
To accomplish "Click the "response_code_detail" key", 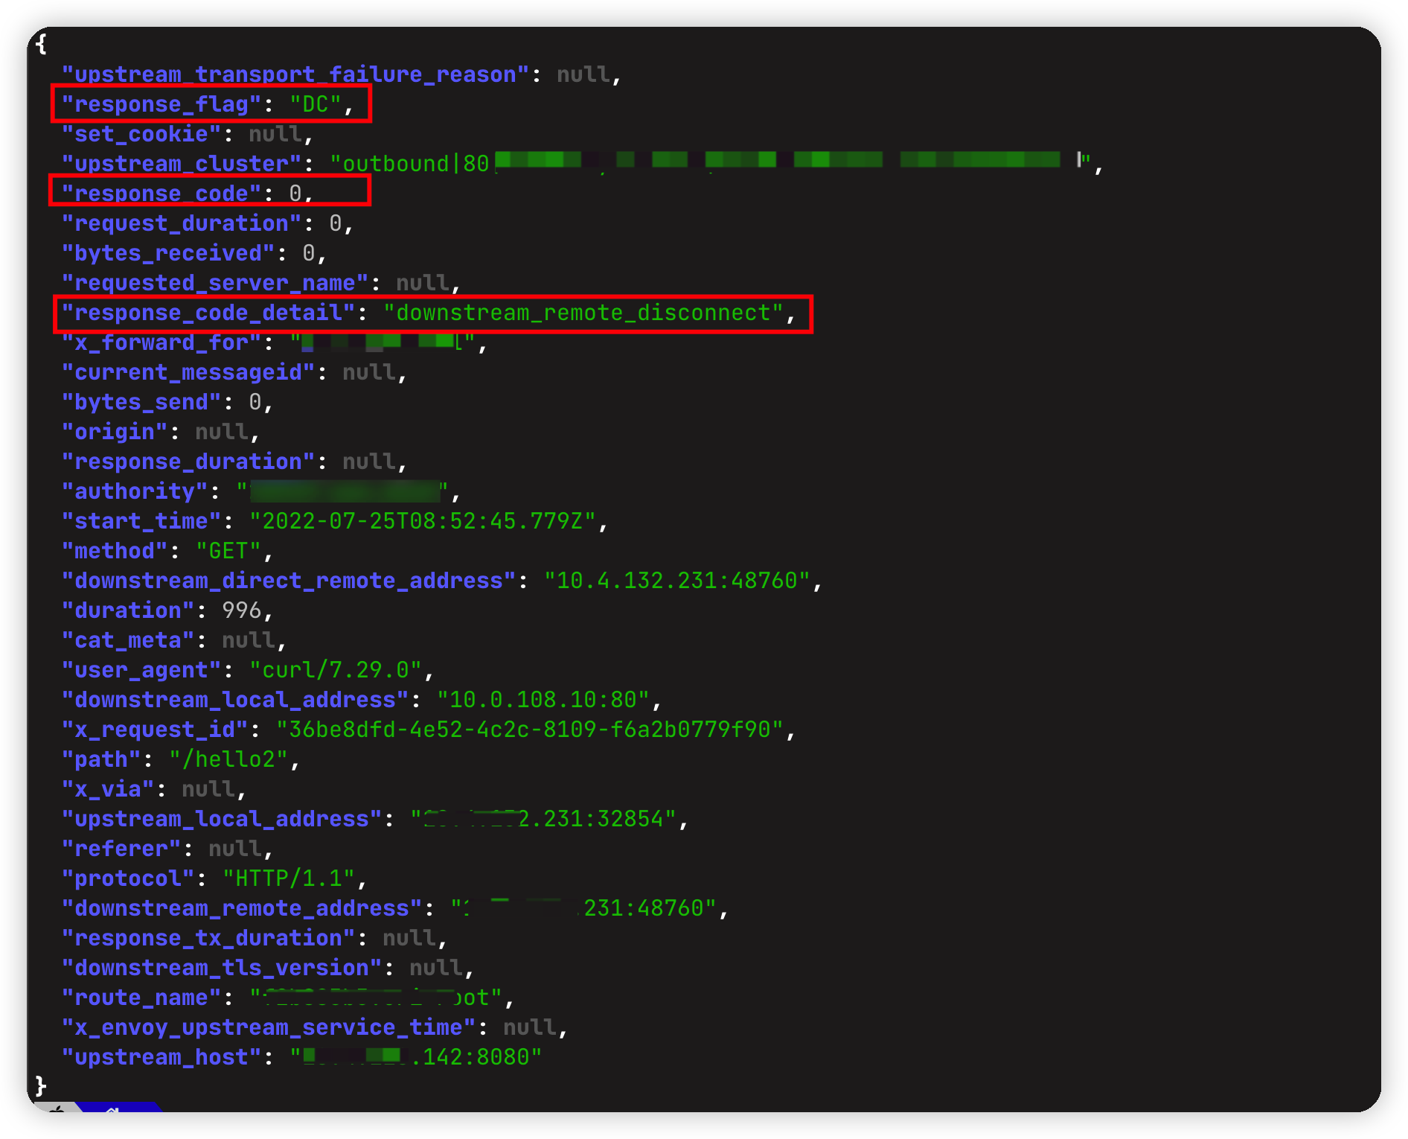I will tap(208, 313).
